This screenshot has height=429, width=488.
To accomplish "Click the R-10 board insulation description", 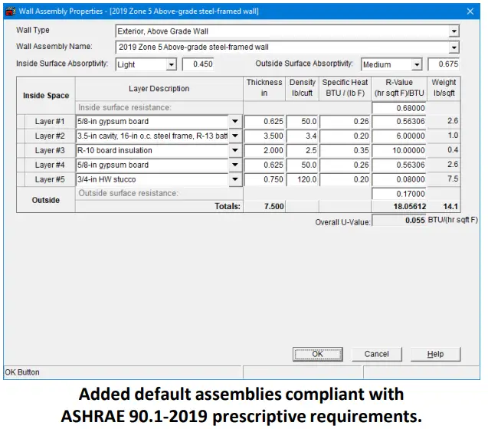I will [x=152, y=150].
